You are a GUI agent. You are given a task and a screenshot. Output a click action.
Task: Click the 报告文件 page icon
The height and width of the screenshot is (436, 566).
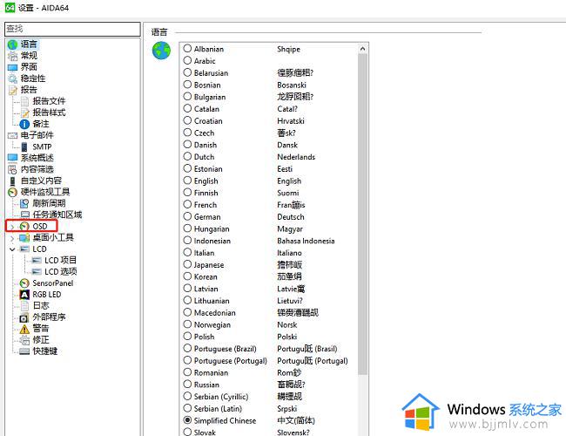coord(24,101)
